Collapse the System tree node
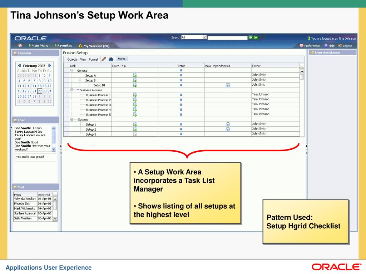Viewport: 366px width, 274px height. click(72, 119)
